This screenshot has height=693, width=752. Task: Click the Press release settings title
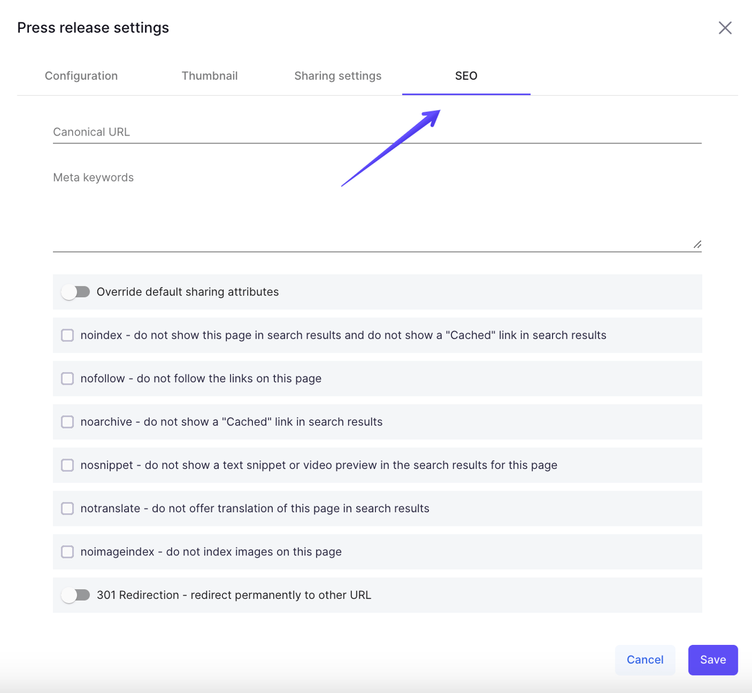93,27
